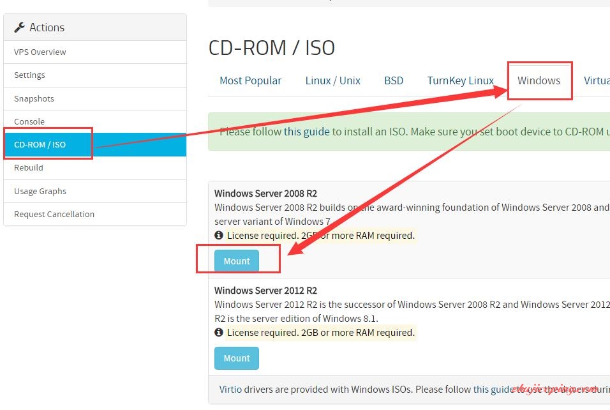Screen dimensions: 610x410
Task: Open Rebuild in the sidebar
Action: (x=95, y=168)
